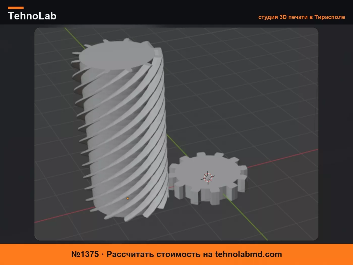Click the orange origin point on the worm gear
This screenshot has width=353, height=265.
click(128, 198)
